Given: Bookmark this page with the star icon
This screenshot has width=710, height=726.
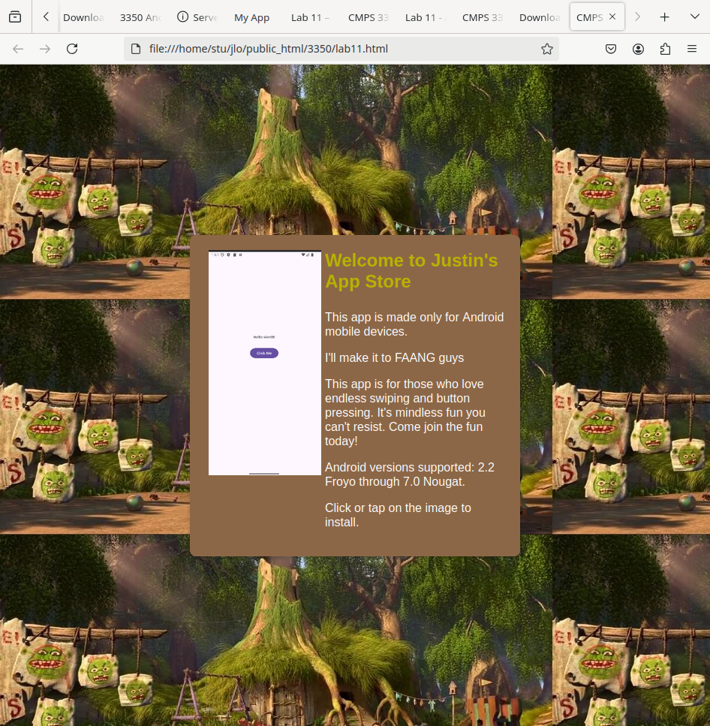Looking at the screenshot, I should coord(547,49).
